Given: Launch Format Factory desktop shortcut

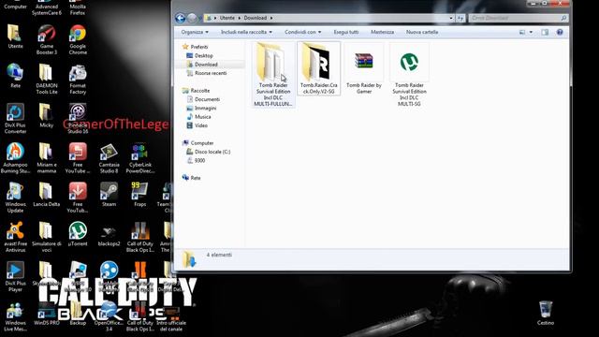Looking at the screenshot, I should [x=78, y=79].
